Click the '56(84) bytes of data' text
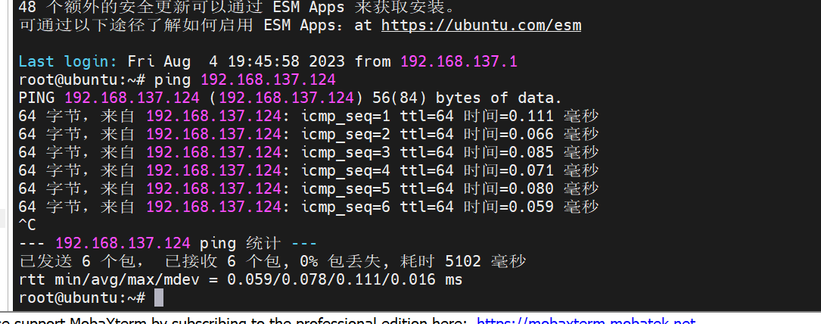Viewport: 821px width, 324px height. click(x=467, y=98)
